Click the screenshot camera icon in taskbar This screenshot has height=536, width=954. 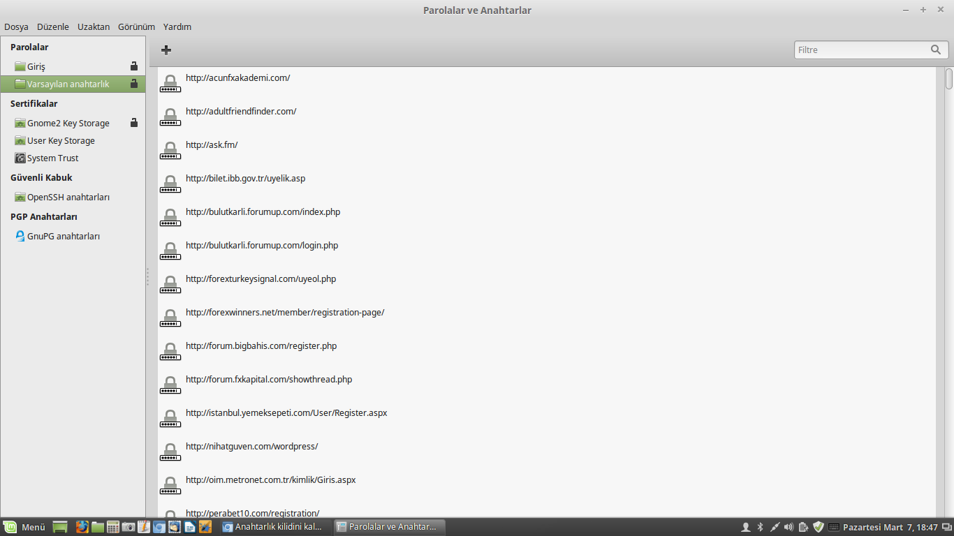[x=129, y=527]
